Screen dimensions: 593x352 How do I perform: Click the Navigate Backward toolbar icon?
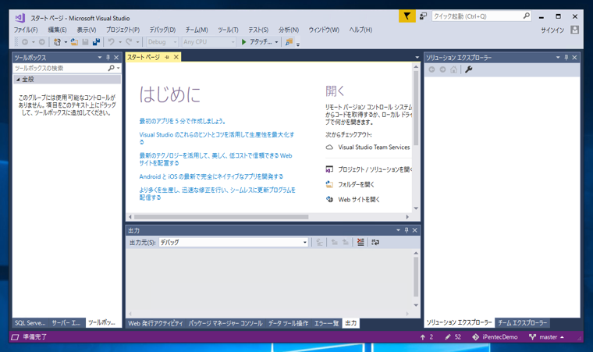[x=25, y=42]
